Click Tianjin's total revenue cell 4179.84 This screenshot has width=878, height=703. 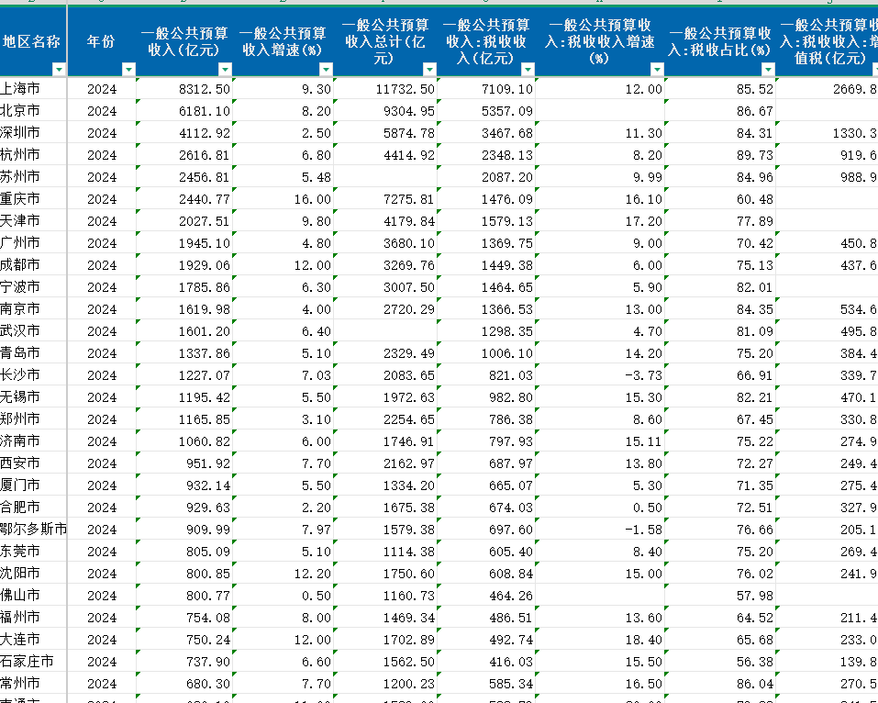click(385, 220)
